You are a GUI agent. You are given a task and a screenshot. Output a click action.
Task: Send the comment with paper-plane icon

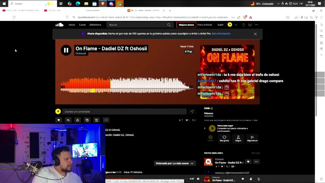[x=192, y=112]
